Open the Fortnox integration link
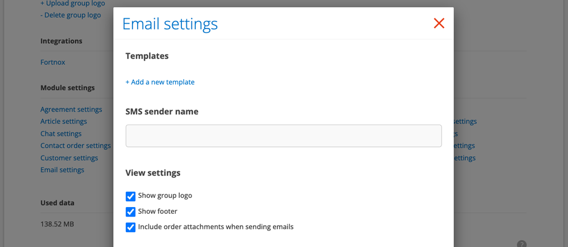Screen dimensions: 568x247 [53, 62]
